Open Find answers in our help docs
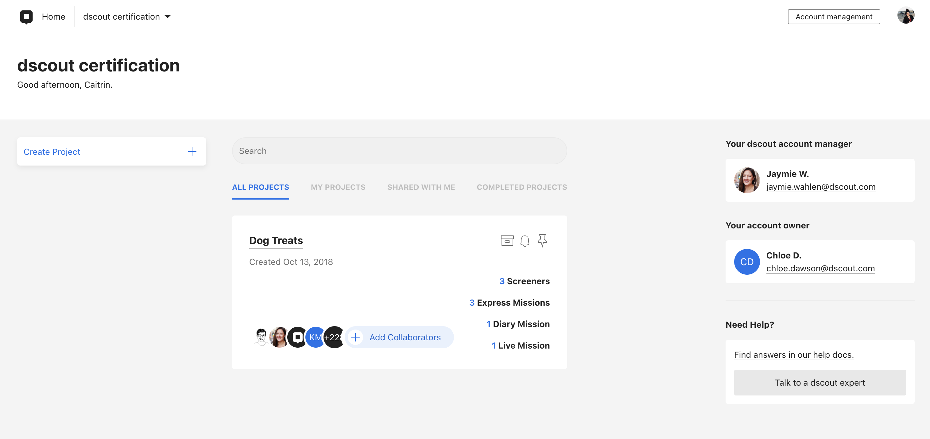This screenshot has width=930, height=439. [793, 355]
